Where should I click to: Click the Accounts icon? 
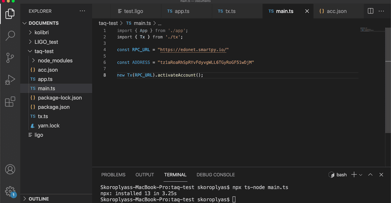tap(10, 169)
